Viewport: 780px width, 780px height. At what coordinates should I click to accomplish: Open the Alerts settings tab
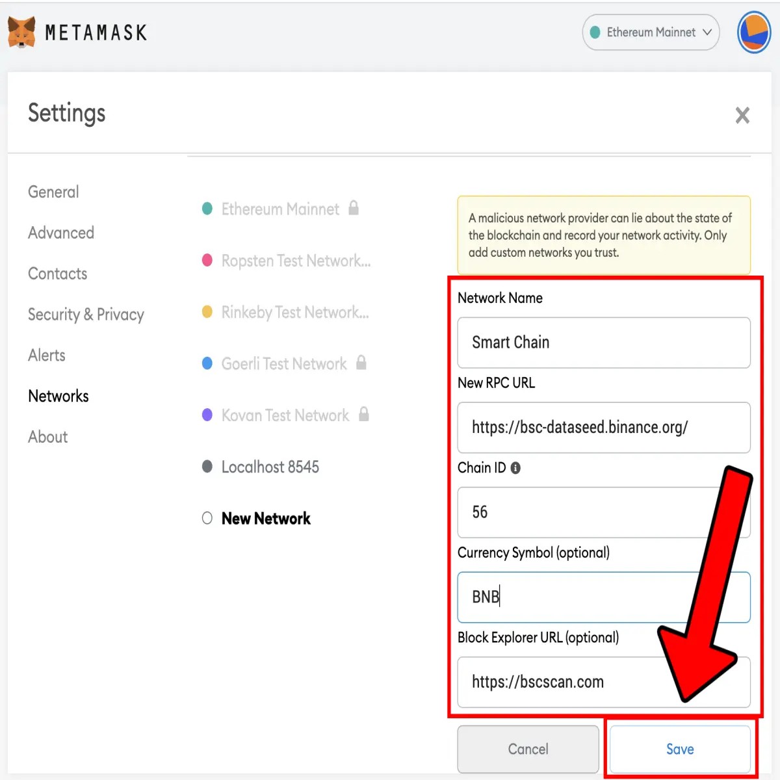(47, 355)
